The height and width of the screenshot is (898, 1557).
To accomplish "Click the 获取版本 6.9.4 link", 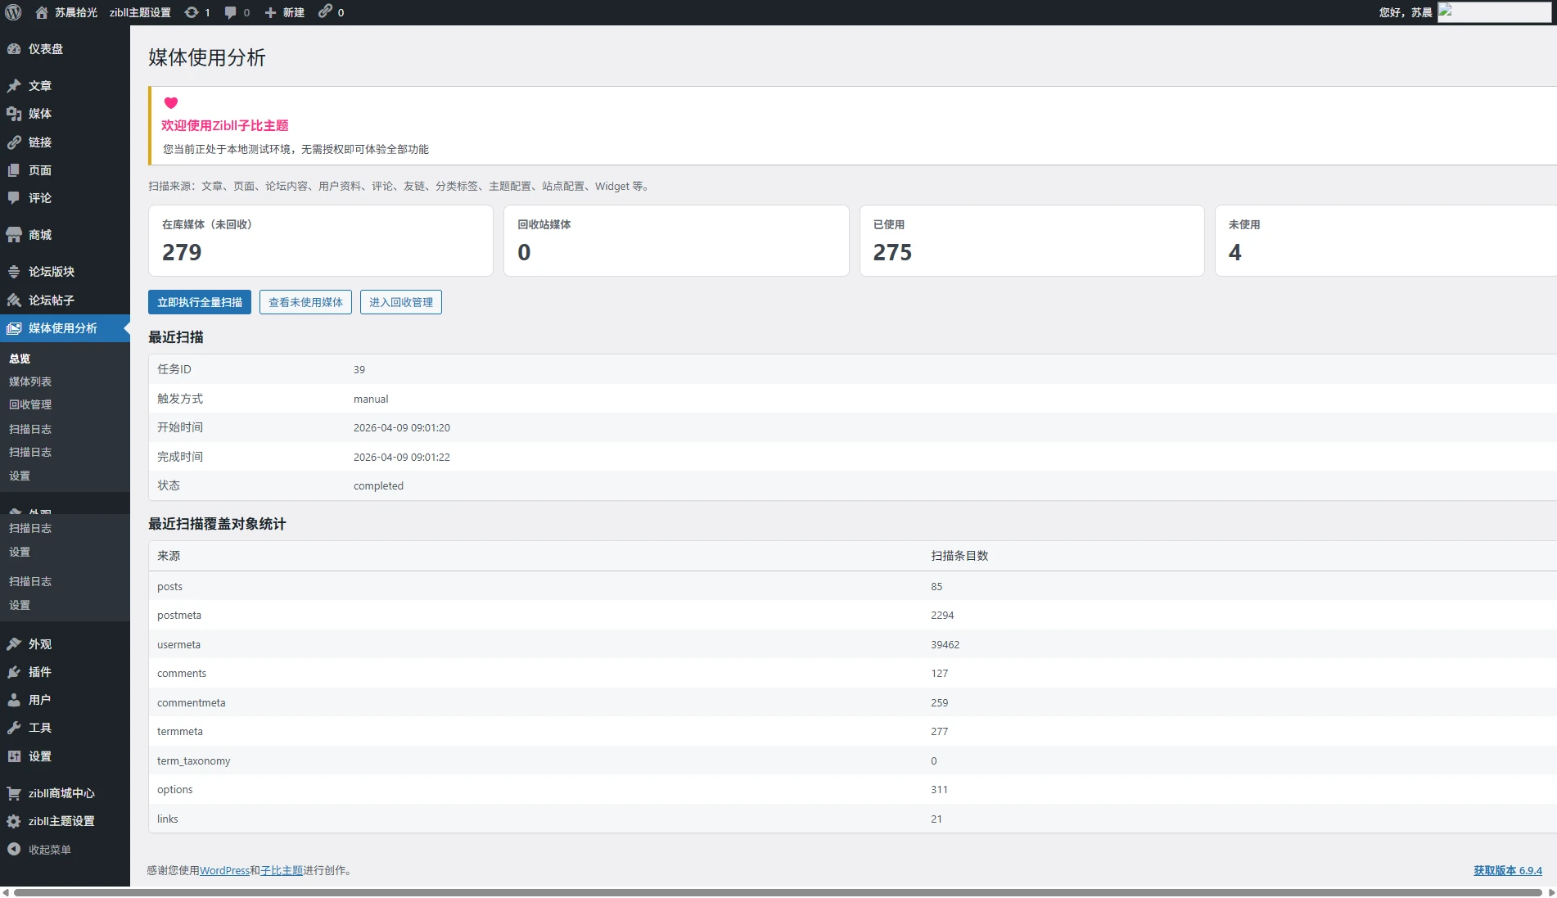I will point(1507,871).
